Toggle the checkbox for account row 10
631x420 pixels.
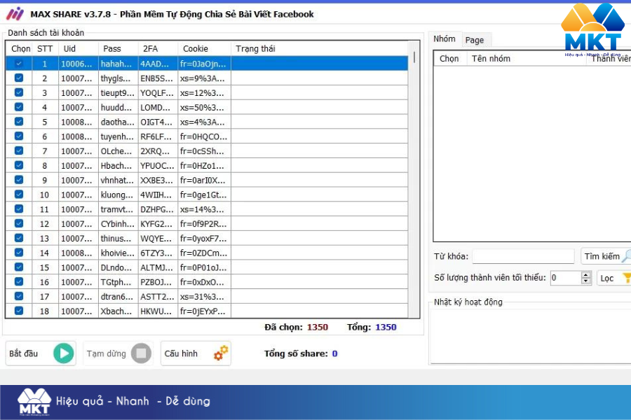pyautogui.click(x=19, y=194)
